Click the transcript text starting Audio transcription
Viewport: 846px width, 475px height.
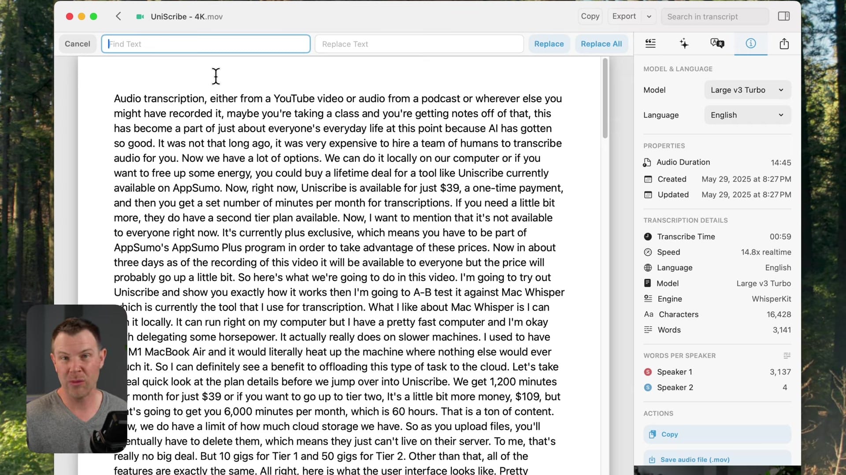pos(339,284)
